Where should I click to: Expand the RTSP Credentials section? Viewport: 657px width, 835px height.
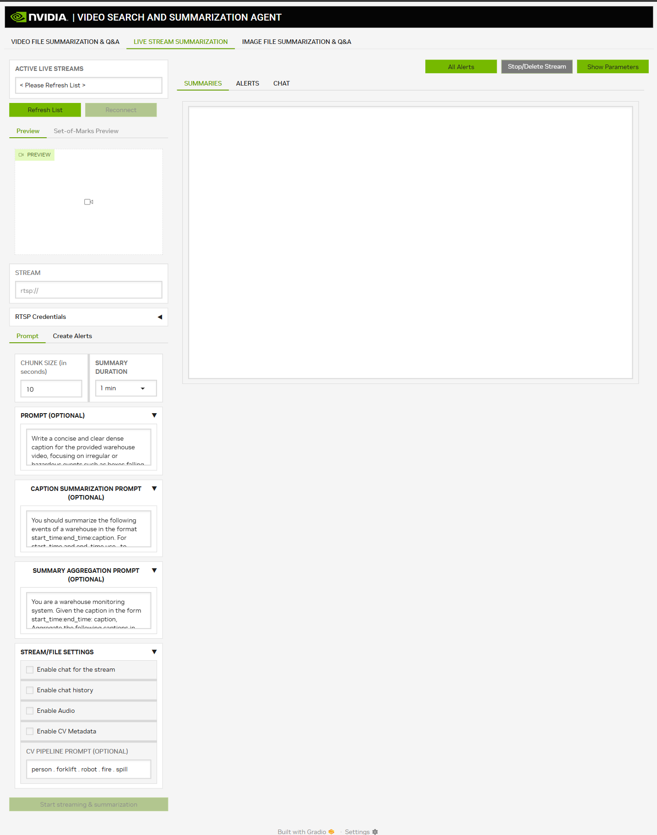pos(160,317)
